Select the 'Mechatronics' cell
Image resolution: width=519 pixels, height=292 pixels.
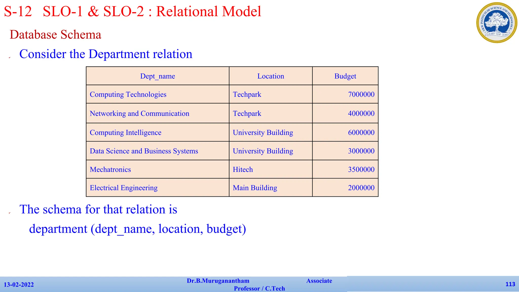tap(158, 169)
